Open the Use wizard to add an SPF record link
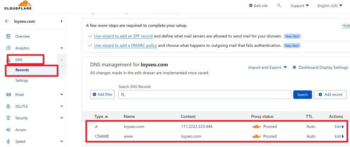This screenshot has width=350, height=147. (x=123, y=36)
